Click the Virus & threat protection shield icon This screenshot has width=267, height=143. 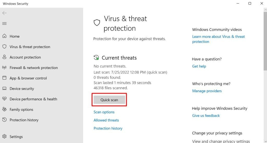(x=4, y=46)
